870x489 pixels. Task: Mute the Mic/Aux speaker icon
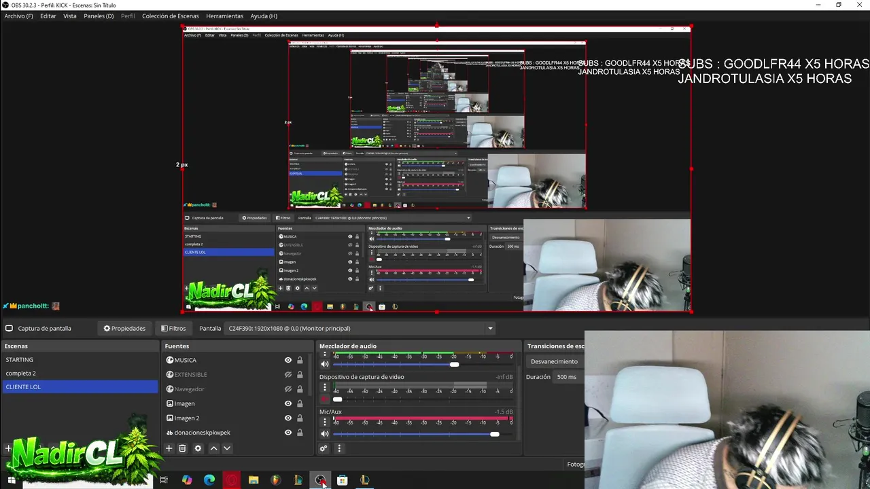point(325,434)
